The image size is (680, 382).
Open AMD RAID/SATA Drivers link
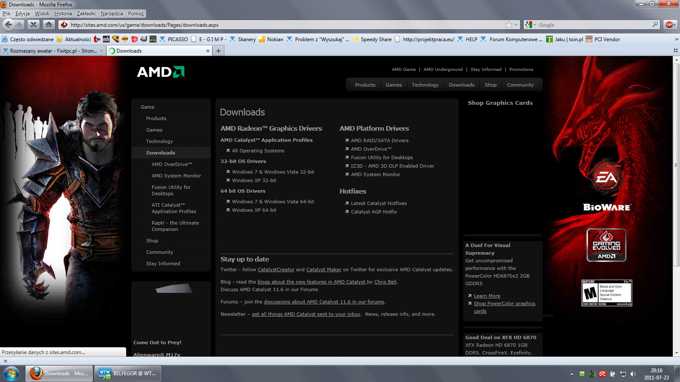[380, 140]
